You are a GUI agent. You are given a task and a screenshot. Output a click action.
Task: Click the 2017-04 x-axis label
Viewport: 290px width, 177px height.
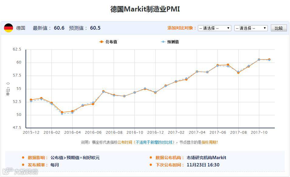(x=197, y=133)
